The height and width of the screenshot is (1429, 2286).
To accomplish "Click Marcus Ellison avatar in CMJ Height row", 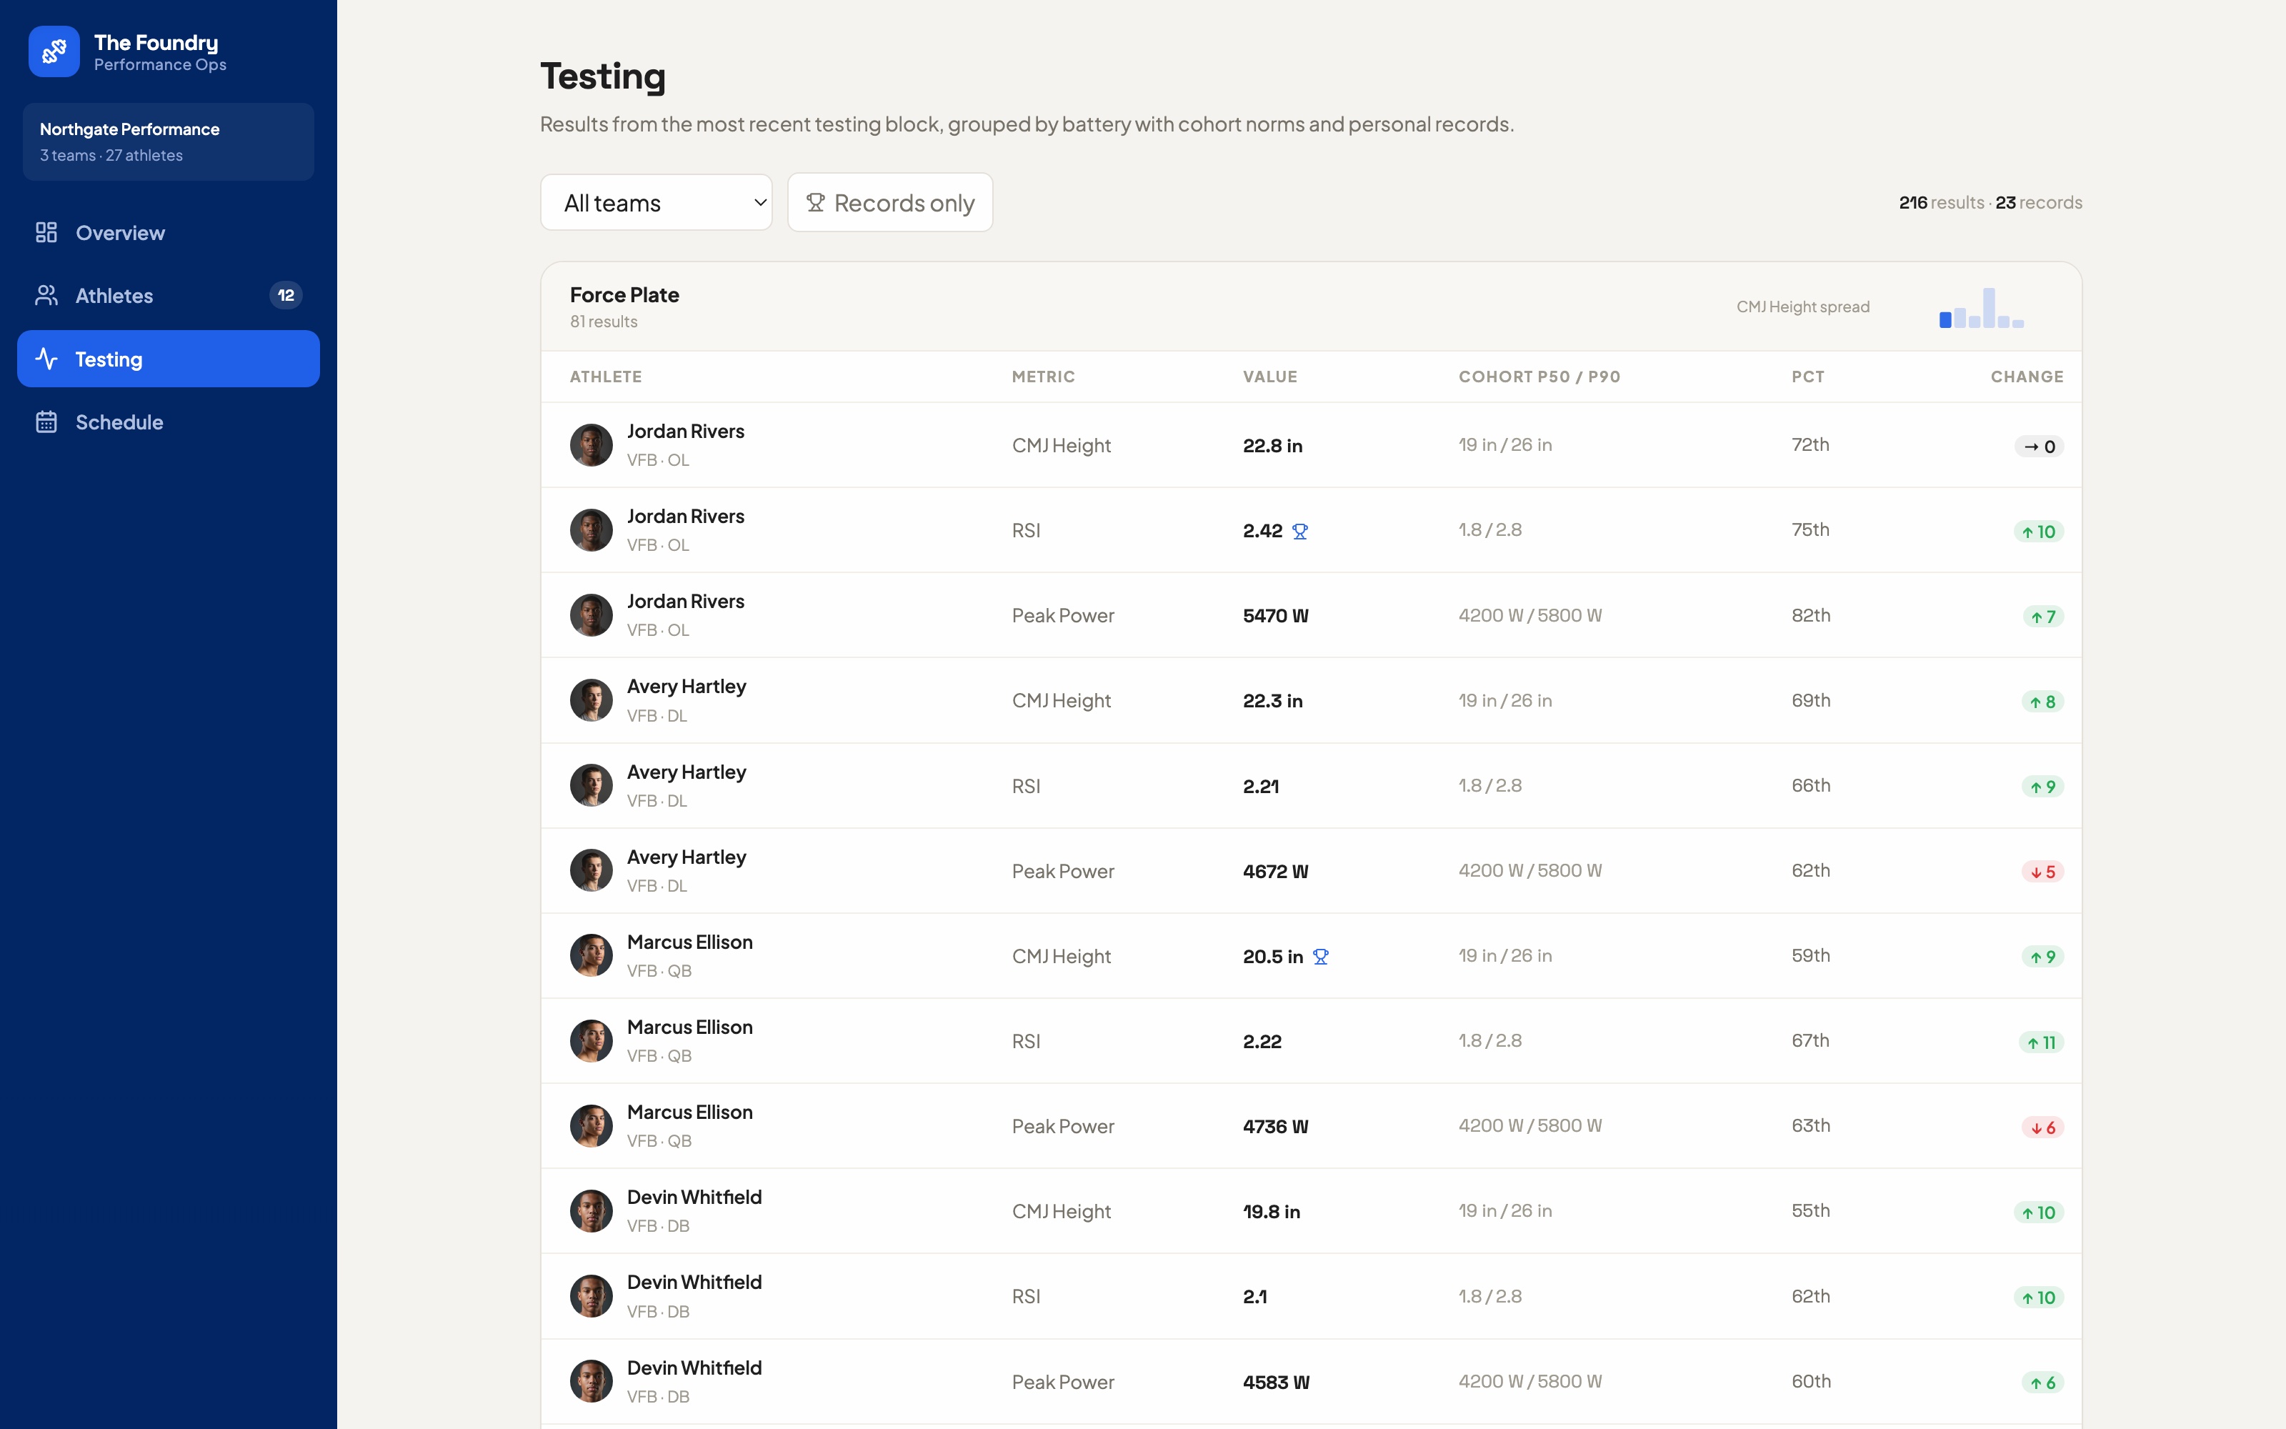I will click(592, 955).
